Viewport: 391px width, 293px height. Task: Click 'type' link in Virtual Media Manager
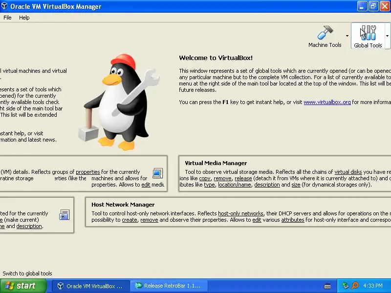tap(209, 185)
